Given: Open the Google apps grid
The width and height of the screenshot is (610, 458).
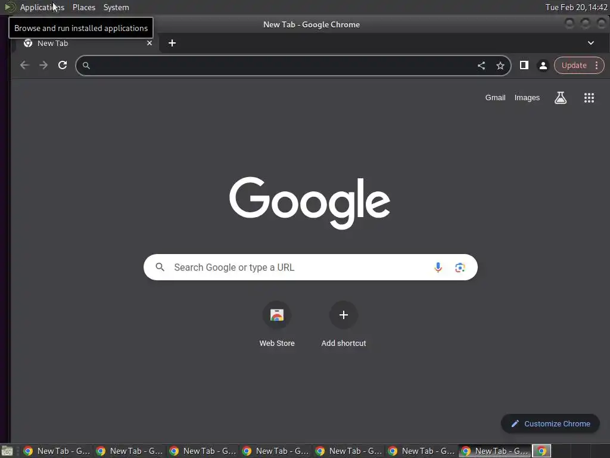Looking at the screenshot, I should point(589,98).
